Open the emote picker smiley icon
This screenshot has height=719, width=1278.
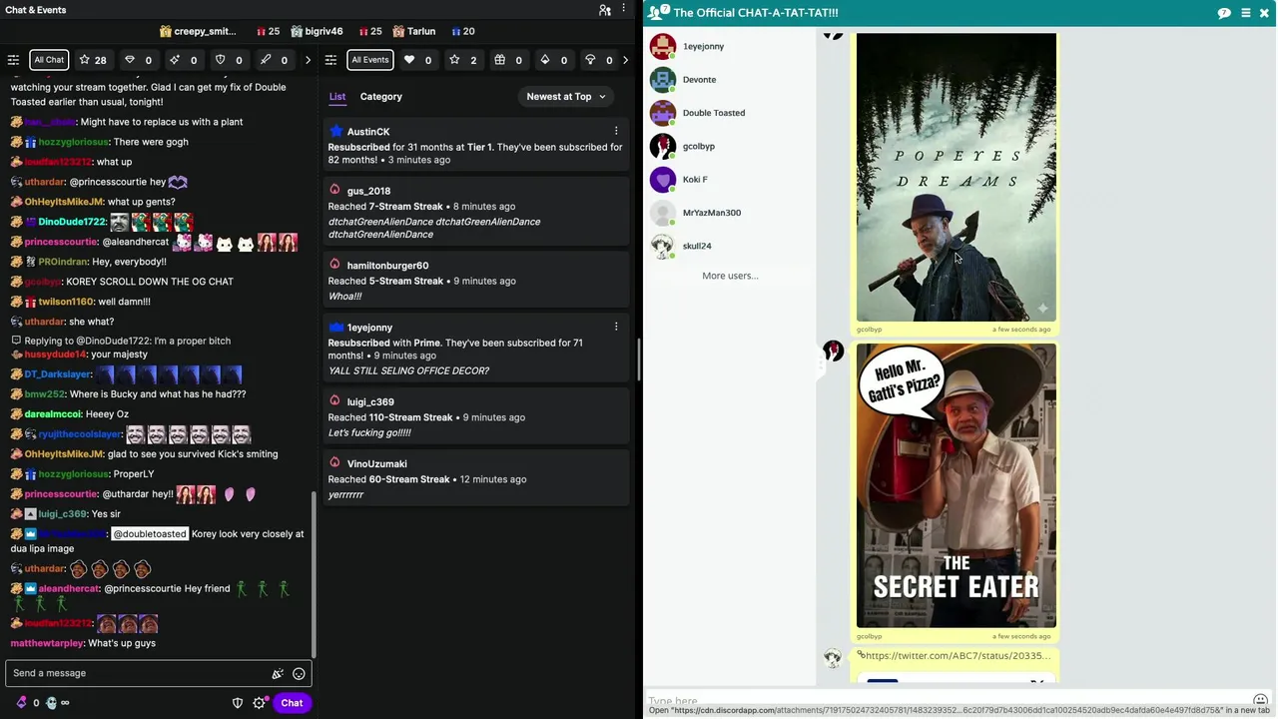point(299,674)
